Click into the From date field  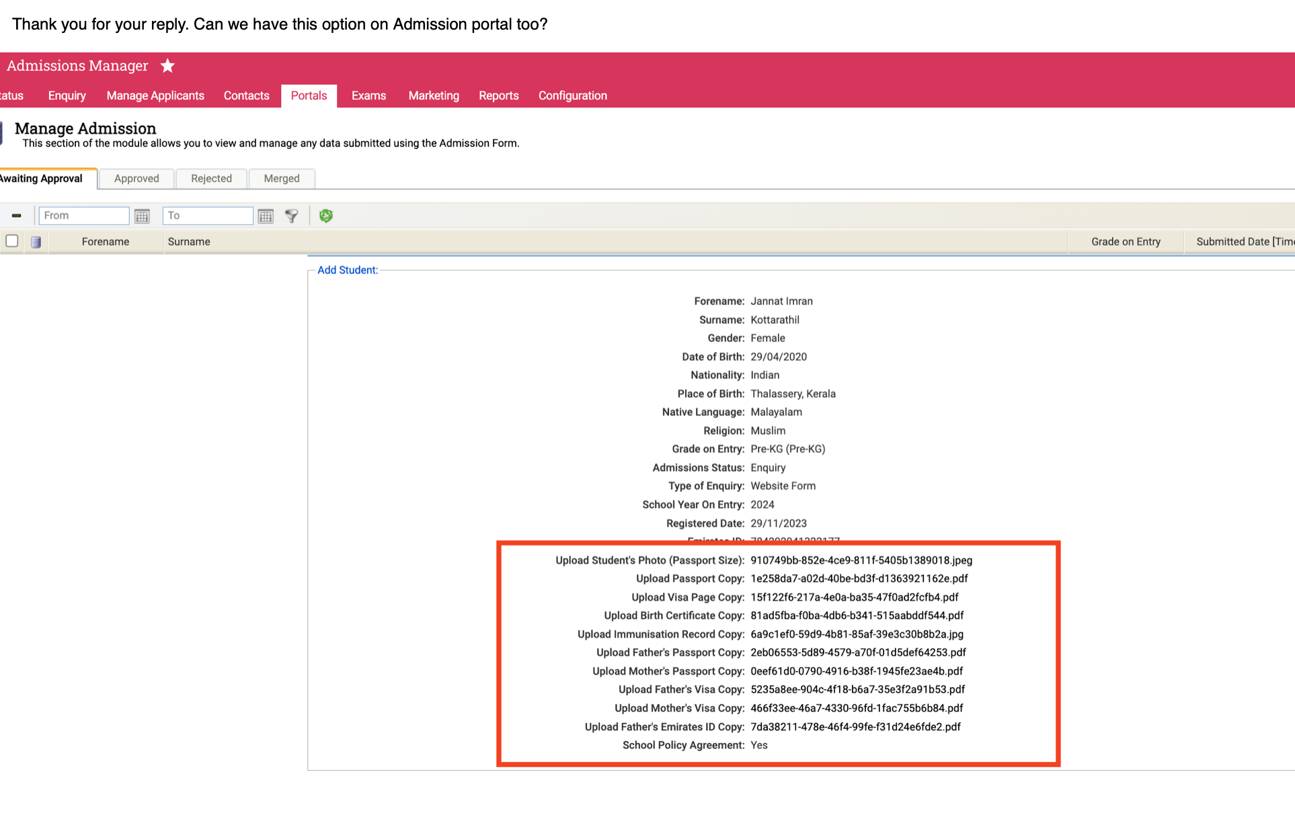[83, 216]
